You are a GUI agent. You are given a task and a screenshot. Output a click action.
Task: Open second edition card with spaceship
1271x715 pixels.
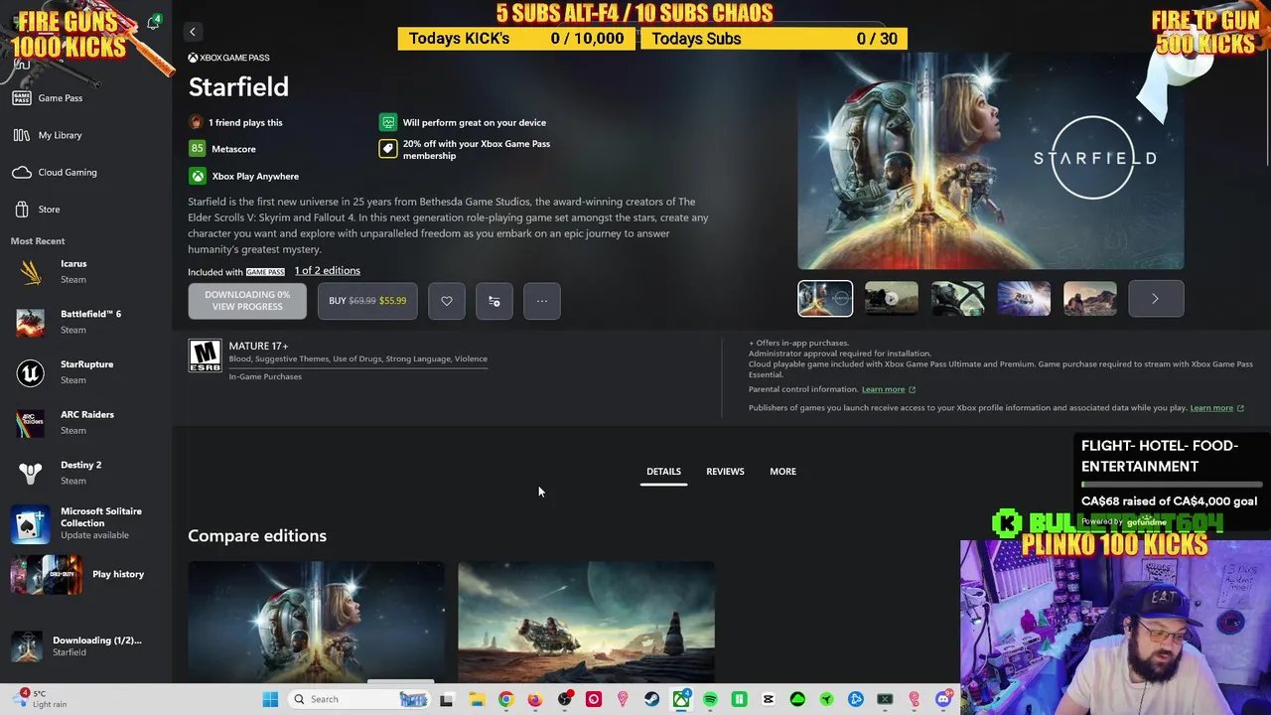click(x=586, y=622)
